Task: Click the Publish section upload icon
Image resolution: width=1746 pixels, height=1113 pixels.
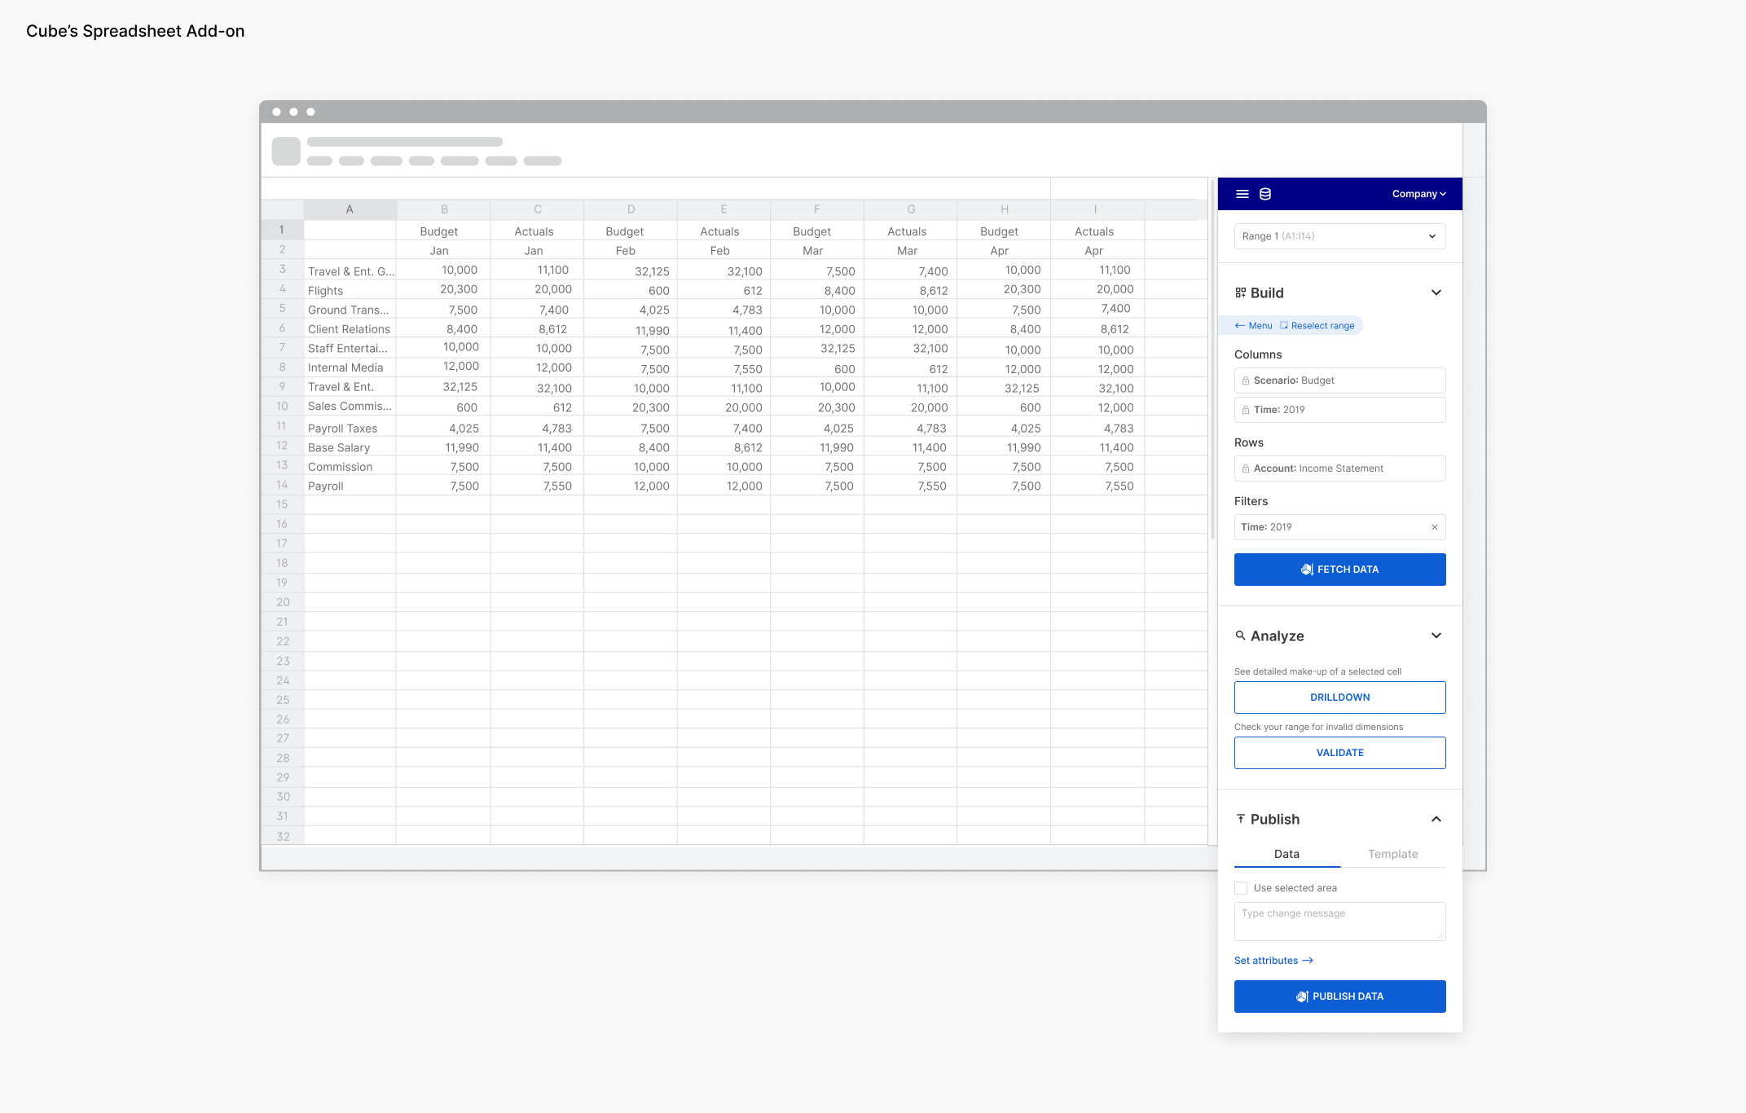Action: tap(1240, 819)
